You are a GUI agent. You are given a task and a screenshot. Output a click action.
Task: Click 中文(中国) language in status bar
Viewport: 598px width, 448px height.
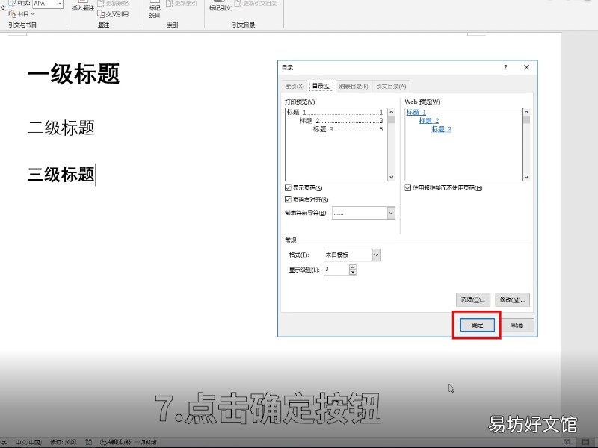pyautogui.click(x=28, y=442)
